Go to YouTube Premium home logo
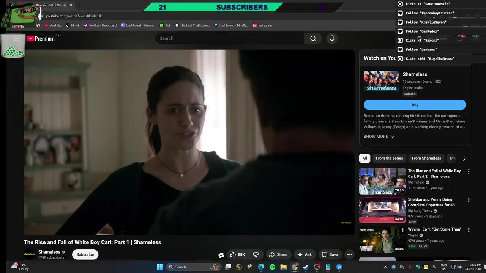 (41, 38)
